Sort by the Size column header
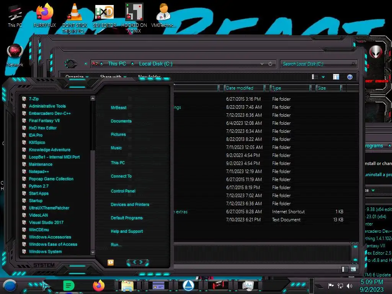This screenshot has height=294, width=392. (x=328, y=88)
